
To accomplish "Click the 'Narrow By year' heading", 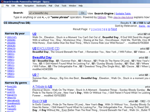I will pos(15,33).
